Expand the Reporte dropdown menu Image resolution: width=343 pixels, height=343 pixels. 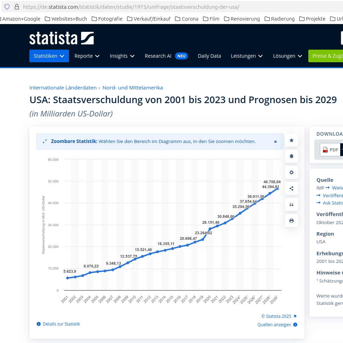(x=87, y=56)
